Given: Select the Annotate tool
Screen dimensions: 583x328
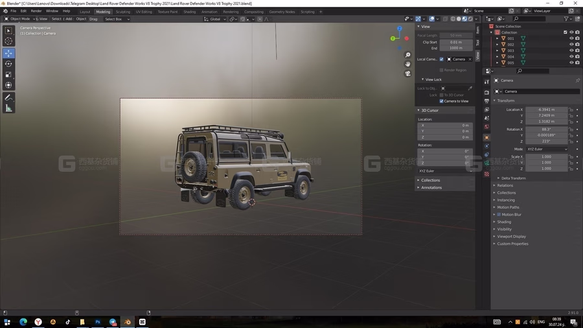Looking at the screenshot, I should 8,97.
